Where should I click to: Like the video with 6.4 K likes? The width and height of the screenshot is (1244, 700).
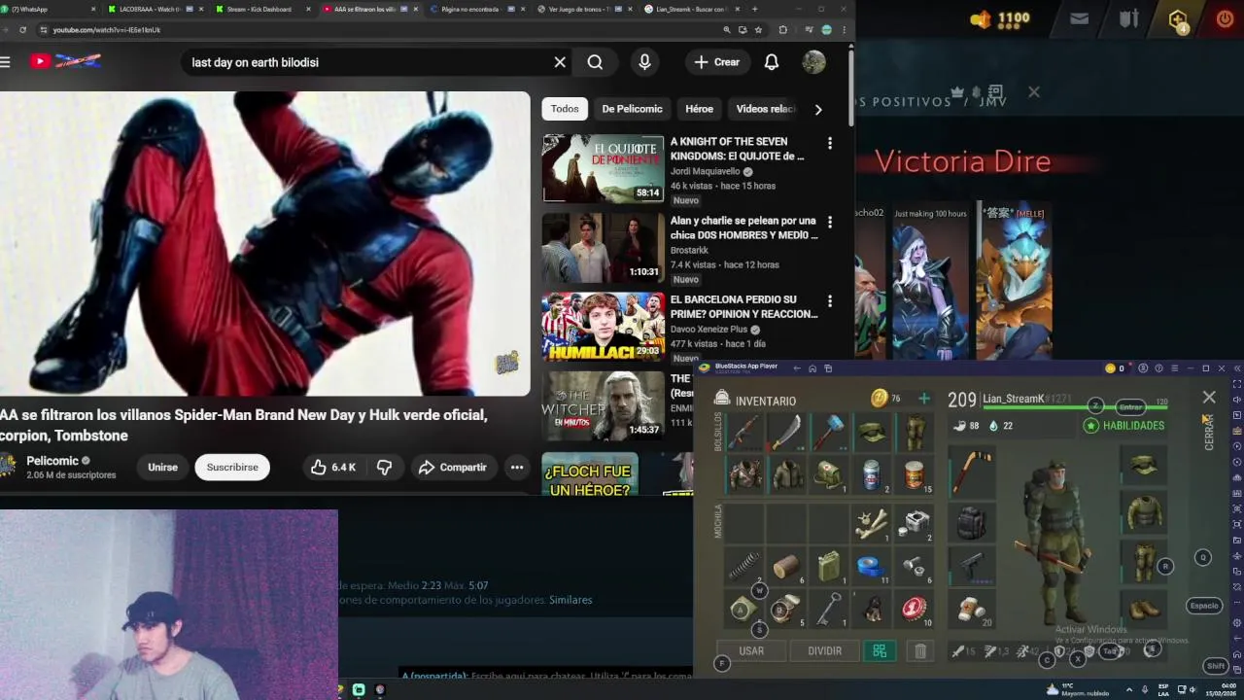click(x=333, y=468)
